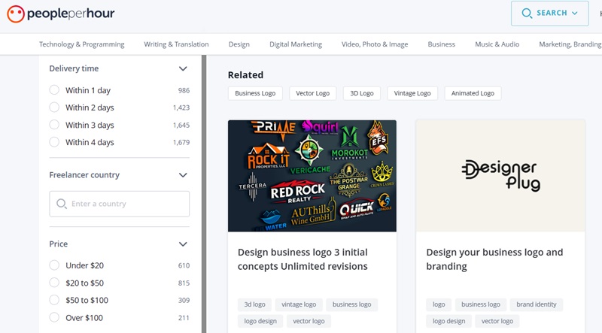Viewport: 602px width, 333px height.
Task: Select Within 3 days delivery option
Action: 54,125
